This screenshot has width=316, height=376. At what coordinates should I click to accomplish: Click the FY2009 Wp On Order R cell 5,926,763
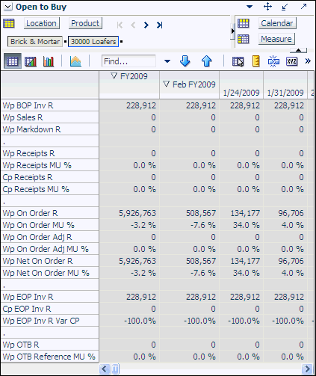point(129,213)
